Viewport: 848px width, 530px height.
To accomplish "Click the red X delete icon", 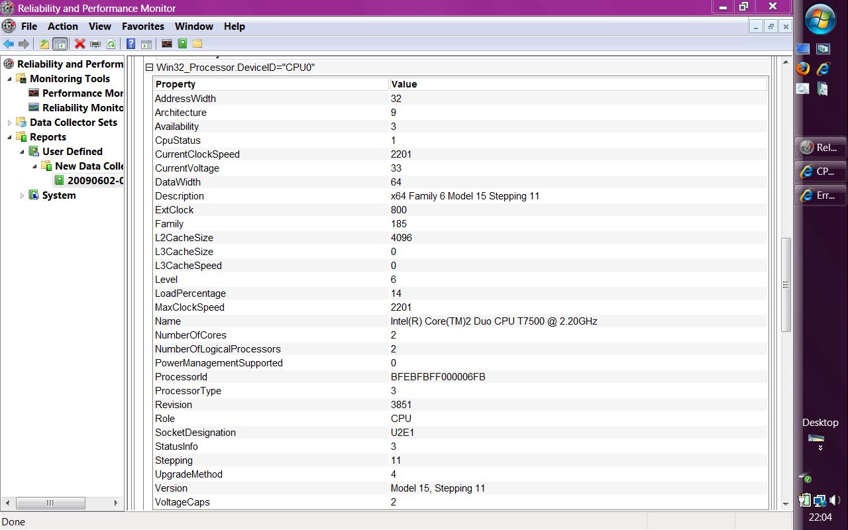I will (80, 44).
